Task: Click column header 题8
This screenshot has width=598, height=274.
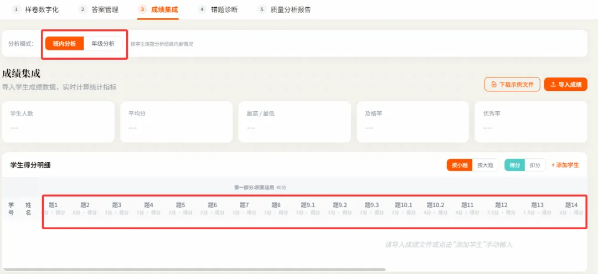Action: pos(276,205)
